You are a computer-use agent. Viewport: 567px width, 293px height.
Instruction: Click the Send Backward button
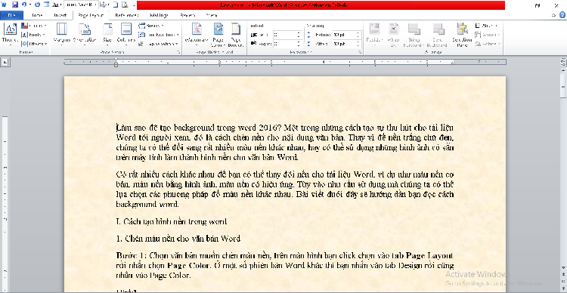pos(438,35)
